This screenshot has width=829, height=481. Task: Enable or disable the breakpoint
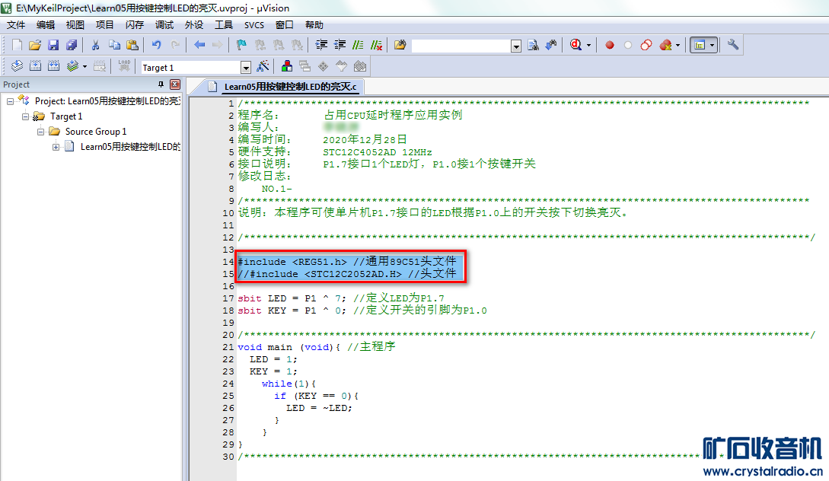coord(627,46)
